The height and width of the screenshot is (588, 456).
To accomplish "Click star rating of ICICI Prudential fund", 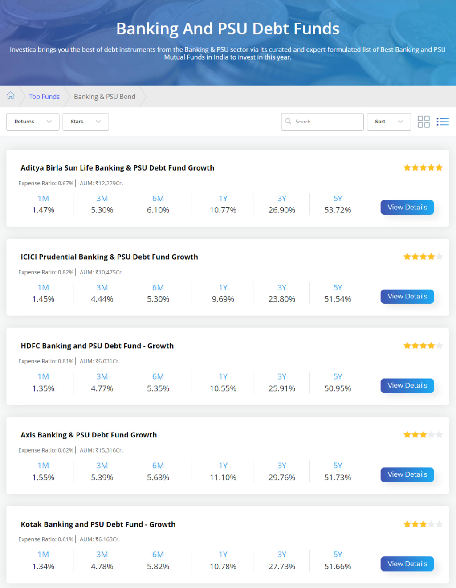I will tap(423, 257).
